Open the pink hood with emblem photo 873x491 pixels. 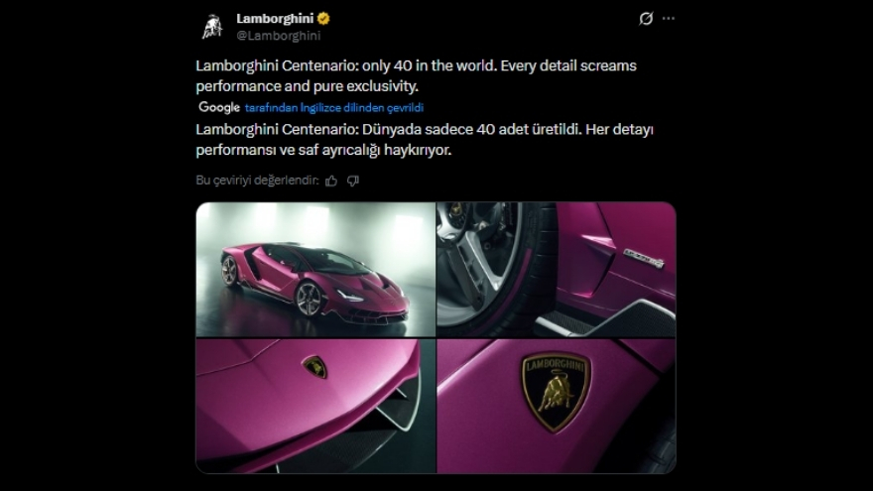(315, 406)
